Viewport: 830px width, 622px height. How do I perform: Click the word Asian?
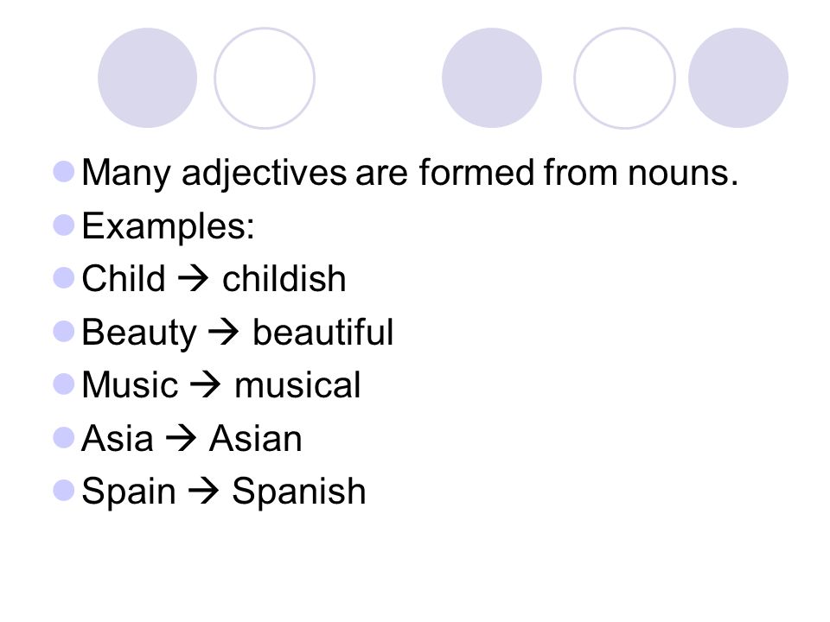pyautogui.click(x=256, y=439)
